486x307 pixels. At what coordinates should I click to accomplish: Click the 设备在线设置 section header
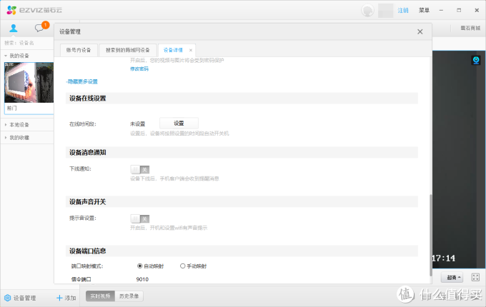(x=242, y=99)
